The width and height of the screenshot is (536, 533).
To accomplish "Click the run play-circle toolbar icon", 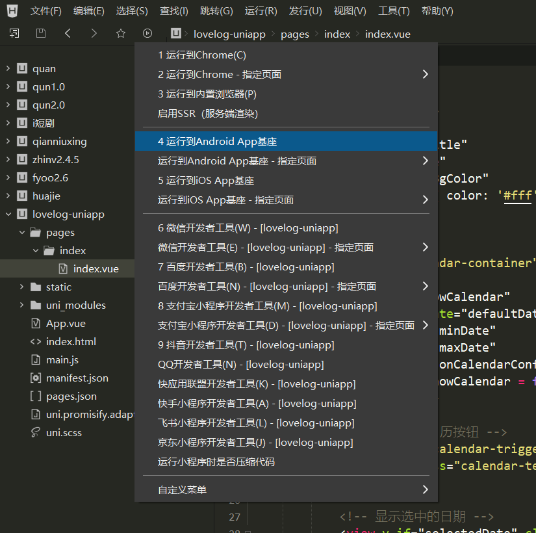I will pos(147,34).
